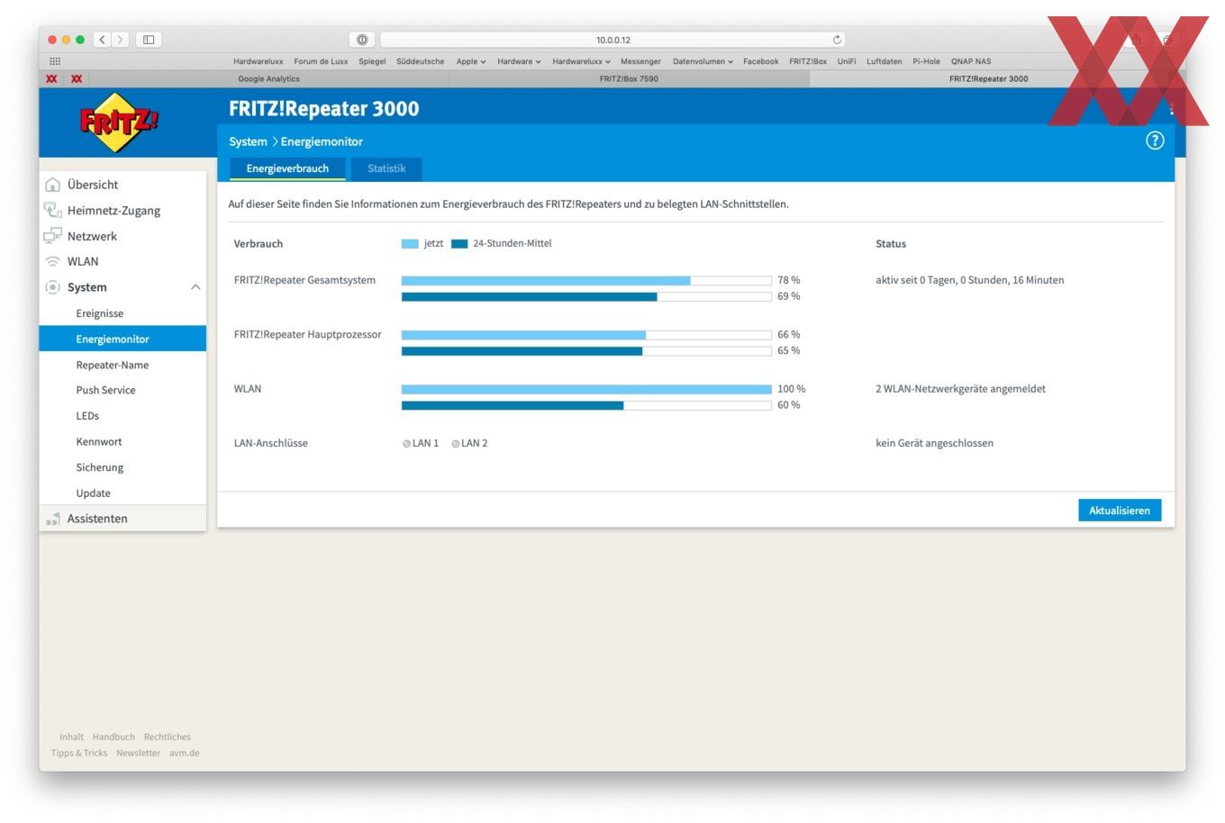The width and height of the screenshot is (1225, 823).
Task: Click the light blue jetzt legend swatch
Action: tap(410, 244)
